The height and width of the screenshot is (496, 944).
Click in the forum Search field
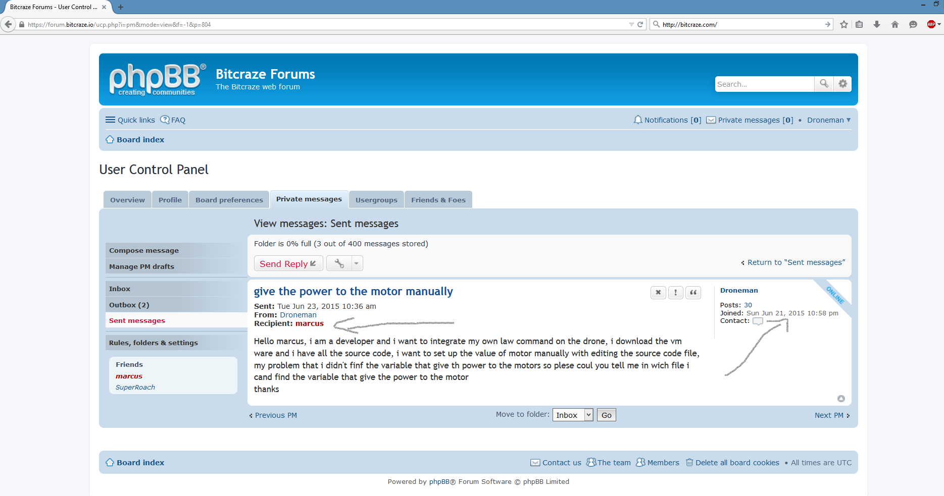click(x=764, y=84)
